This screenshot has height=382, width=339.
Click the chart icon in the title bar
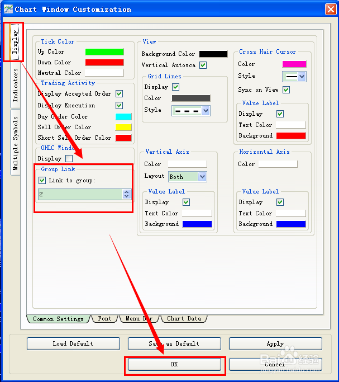pyautogui.click(x=8, y=10)
